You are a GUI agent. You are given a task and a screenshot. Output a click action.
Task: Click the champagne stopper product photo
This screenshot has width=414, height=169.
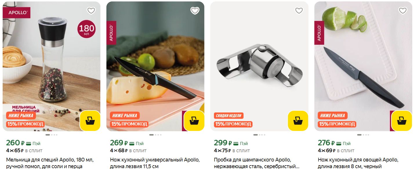click(x=259, y=66)
